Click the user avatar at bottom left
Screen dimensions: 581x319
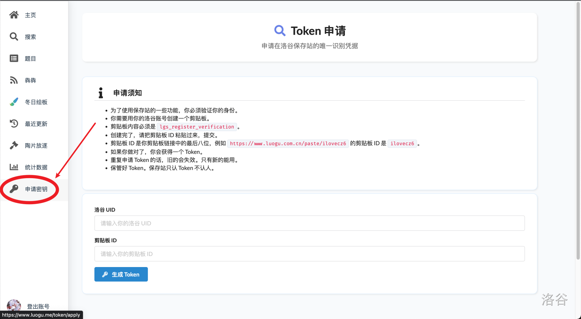click(14, 305)
